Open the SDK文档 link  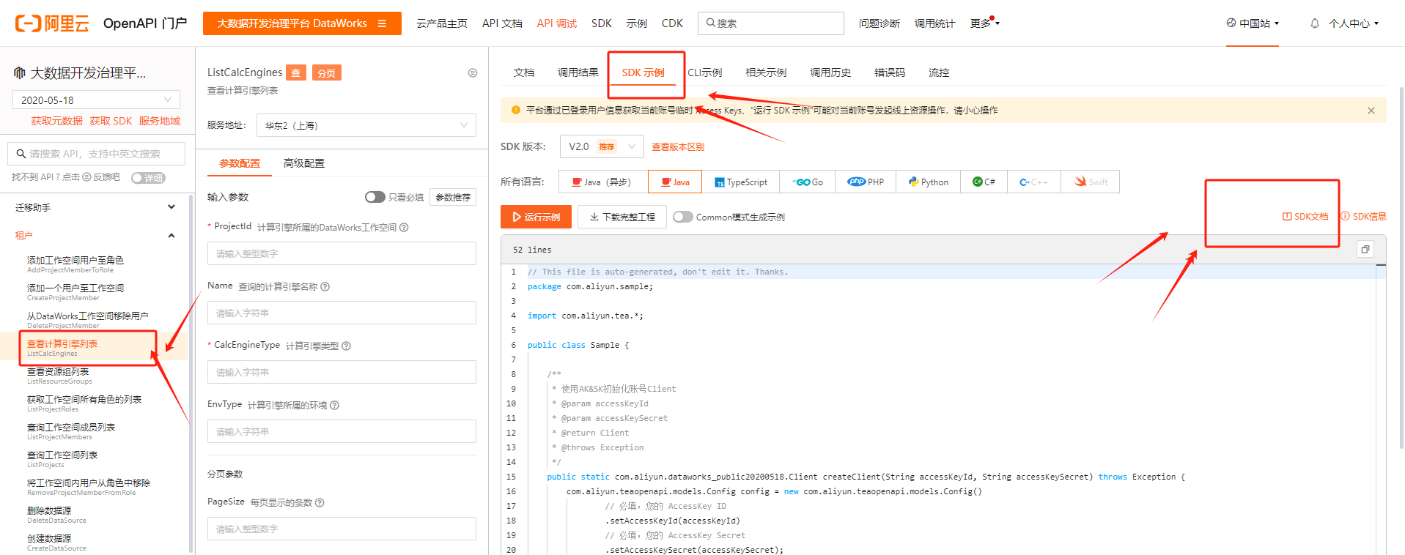point(1305,217)
